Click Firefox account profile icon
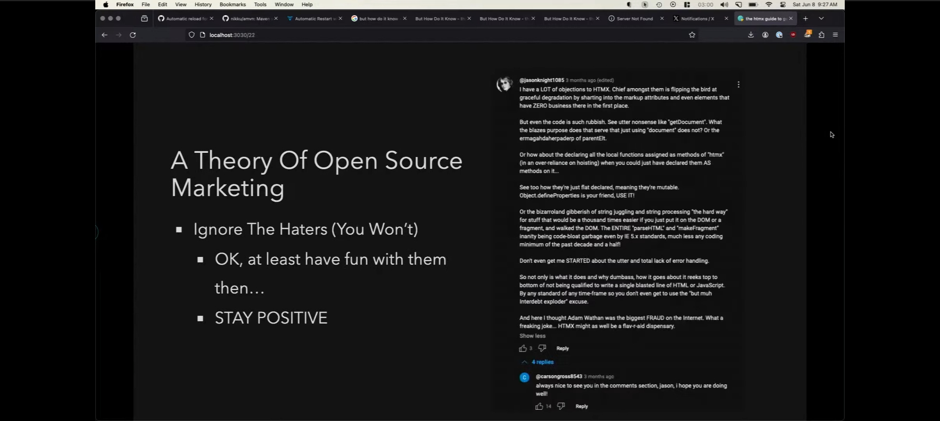Screen dimensions: 940x421 [765, 35]
